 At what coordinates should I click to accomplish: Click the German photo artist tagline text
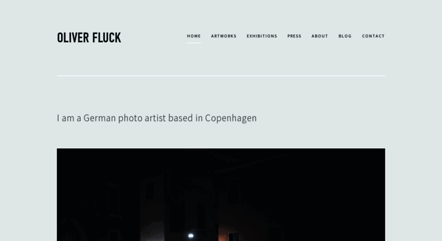click(157, 119)
